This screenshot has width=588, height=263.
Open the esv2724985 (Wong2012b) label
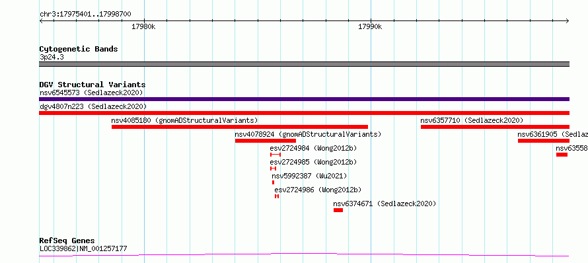coord(313,162)
